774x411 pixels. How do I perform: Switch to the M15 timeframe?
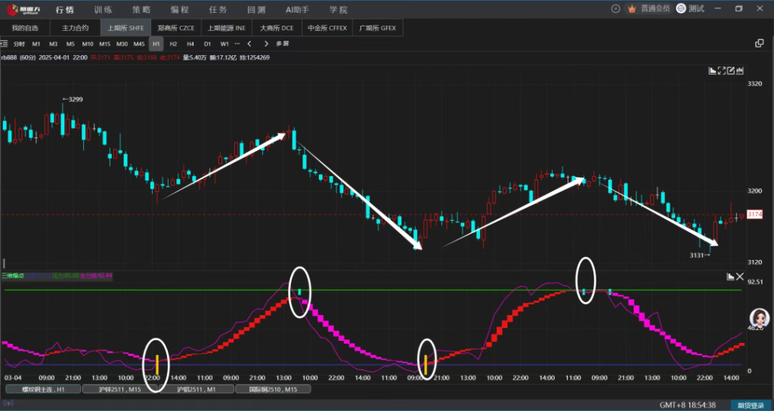click(x=104, y=44)
